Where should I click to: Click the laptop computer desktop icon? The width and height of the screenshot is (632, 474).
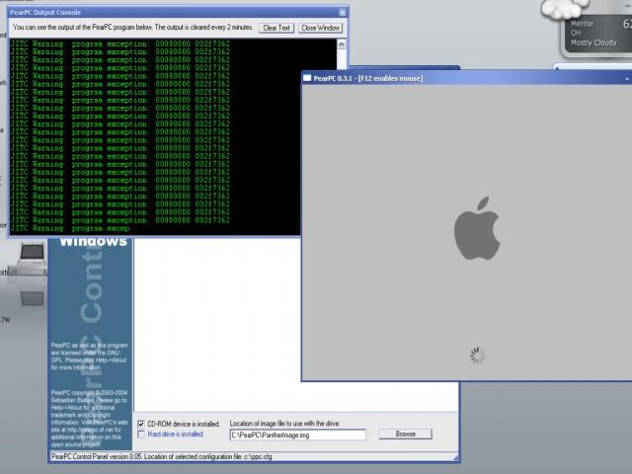31,259
